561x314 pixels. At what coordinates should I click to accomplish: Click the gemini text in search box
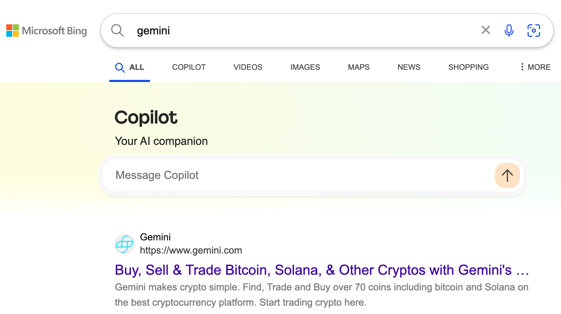[153, 31]
